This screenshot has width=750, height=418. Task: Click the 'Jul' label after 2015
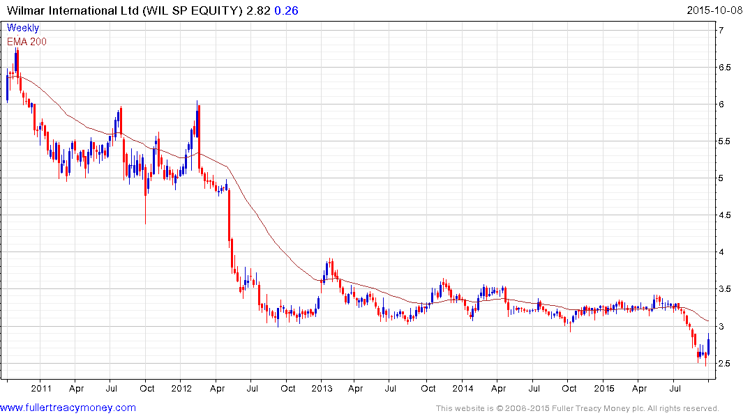coord(675,388)
